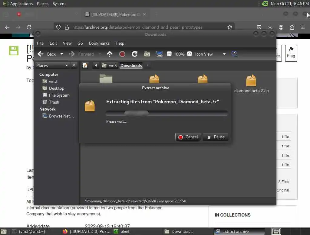Viewport: 310px width, 235px height.
Task: Select vm3 in the path bar
Action: click(109, 66)
